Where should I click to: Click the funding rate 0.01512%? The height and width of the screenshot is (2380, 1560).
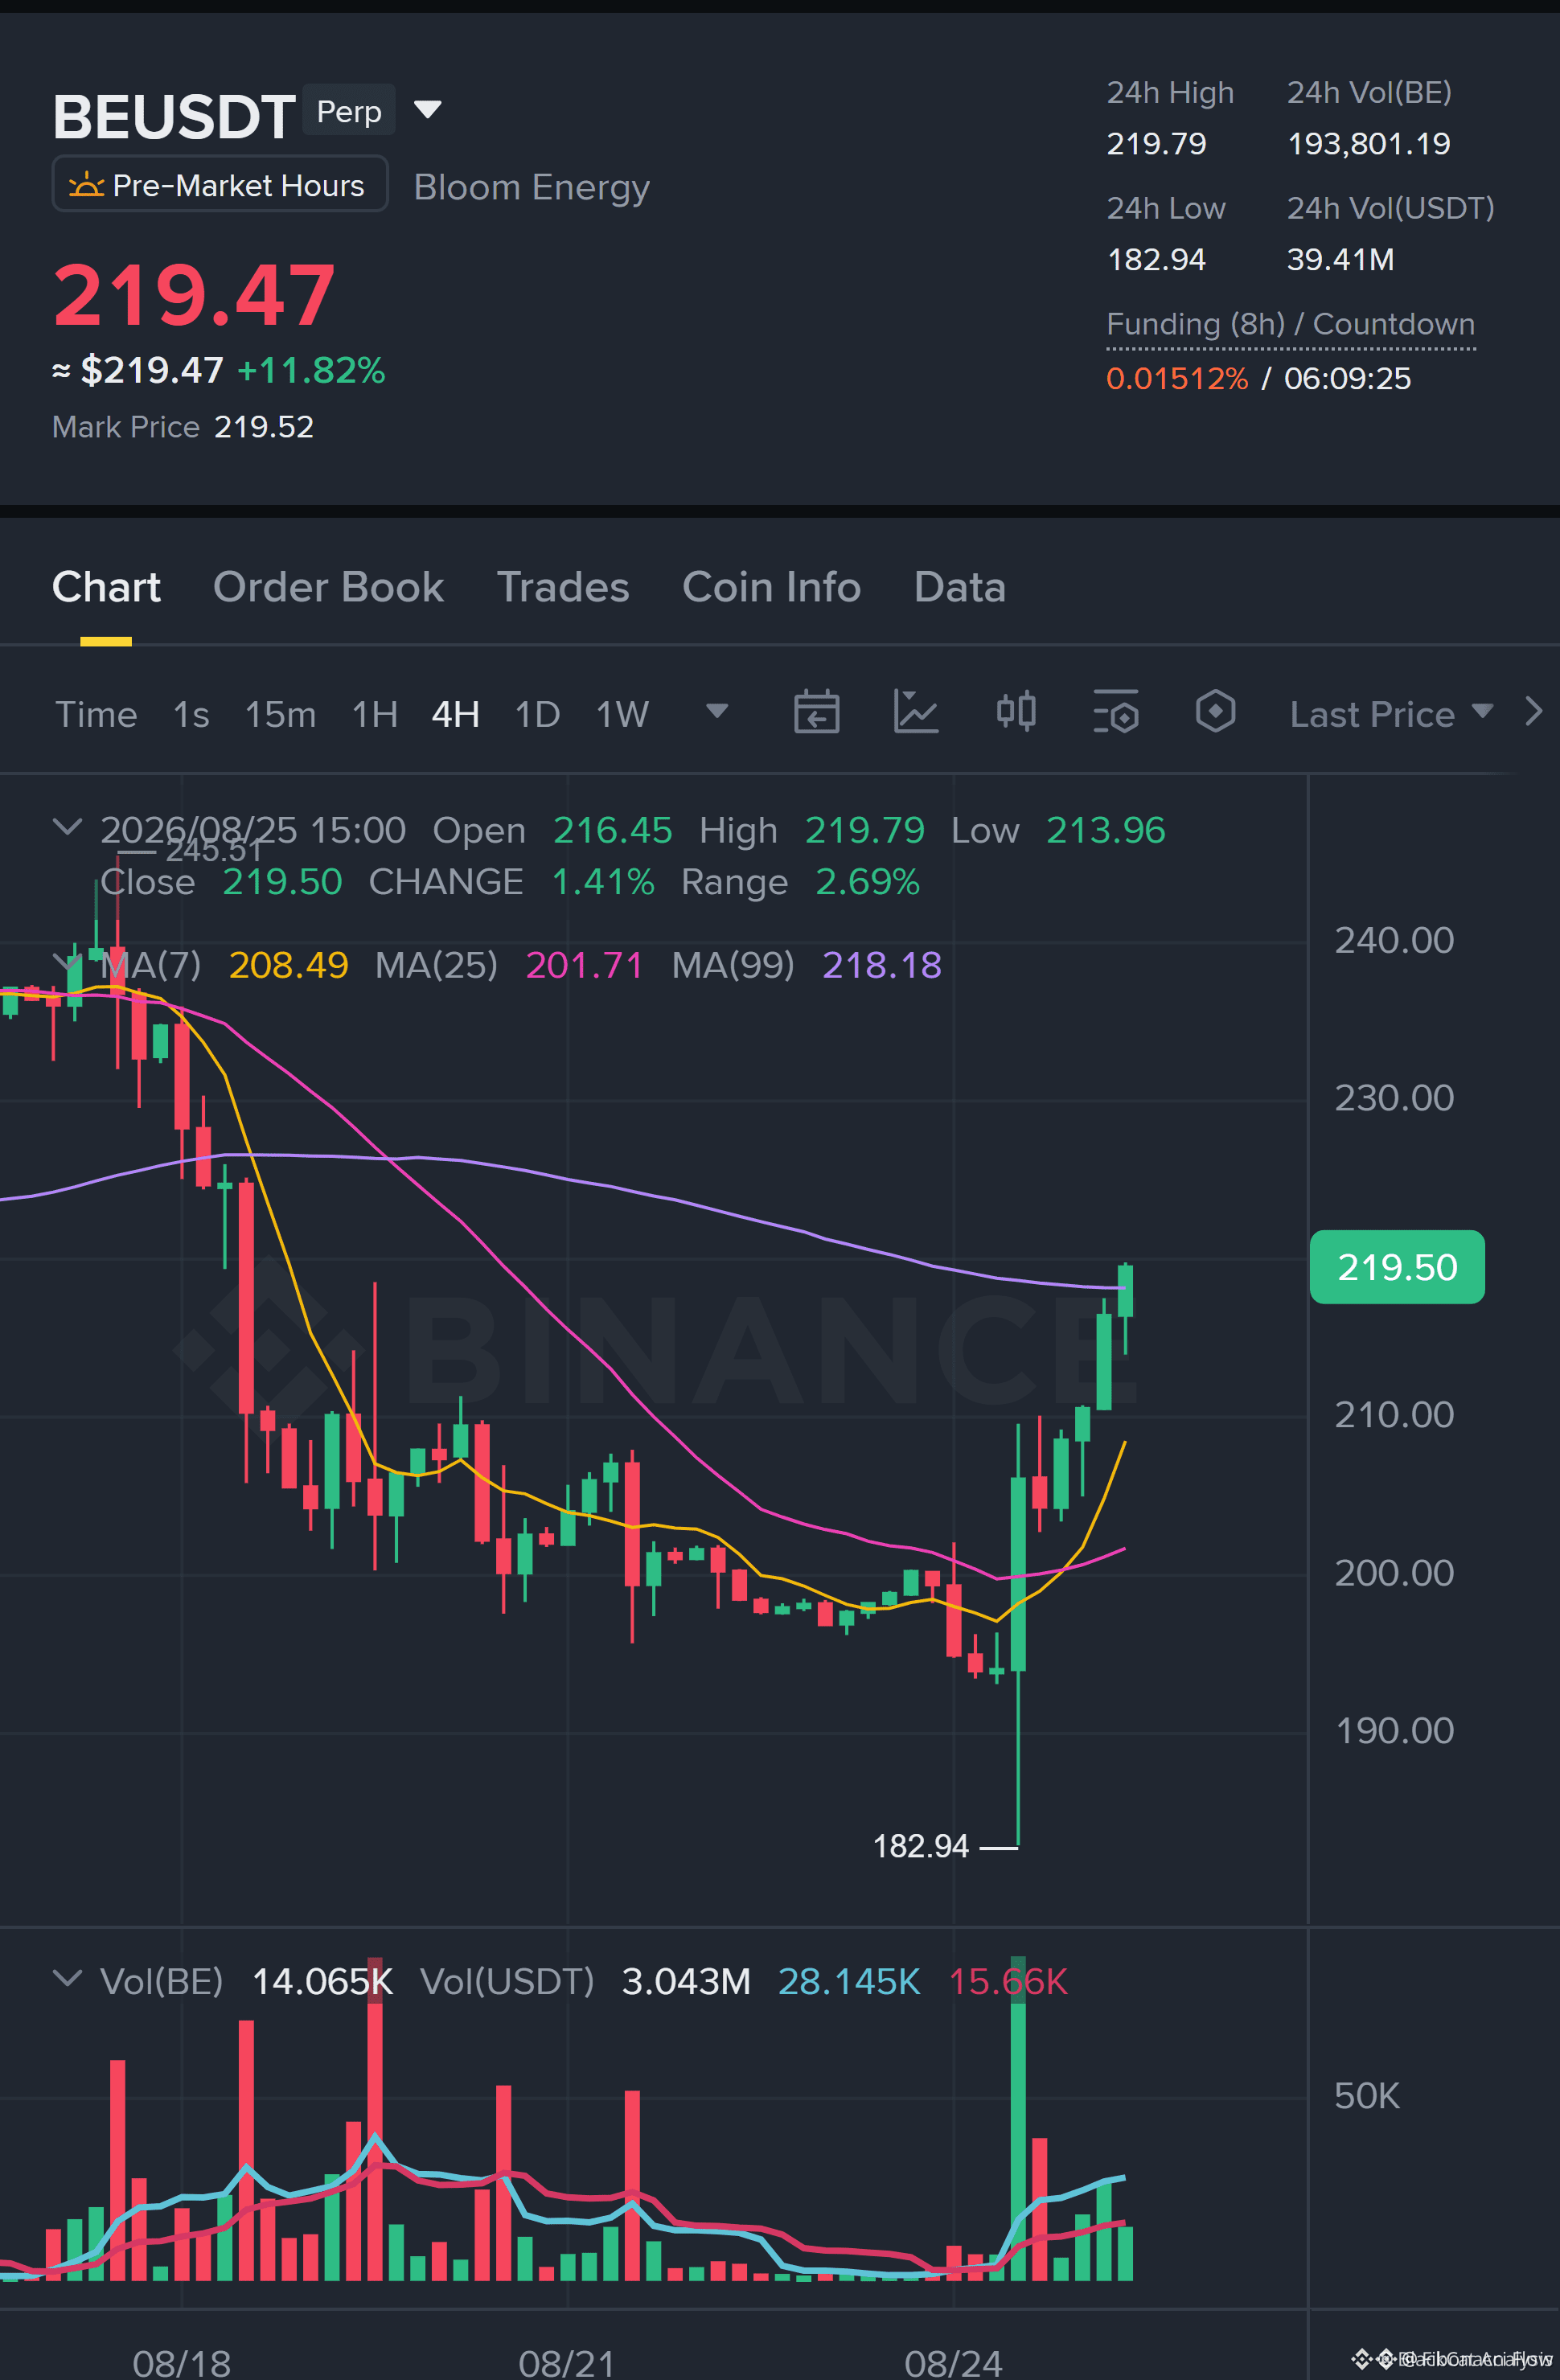(1177, 379)
